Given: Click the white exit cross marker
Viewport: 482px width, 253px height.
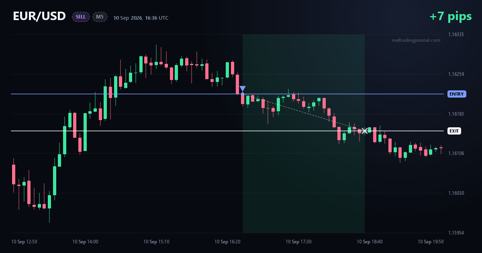Looking at the screenshot, I should coord(365,131).
